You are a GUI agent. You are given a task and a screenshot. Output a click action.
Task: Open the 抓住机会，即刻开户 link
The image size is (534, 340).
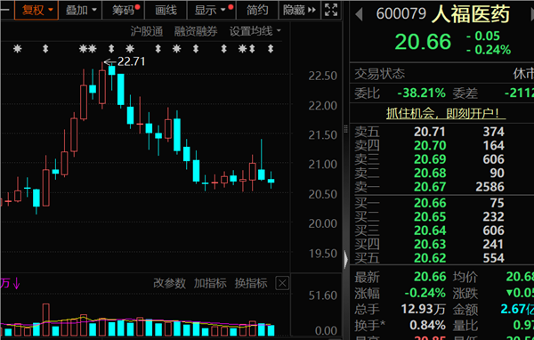click(x=446, y=113)
